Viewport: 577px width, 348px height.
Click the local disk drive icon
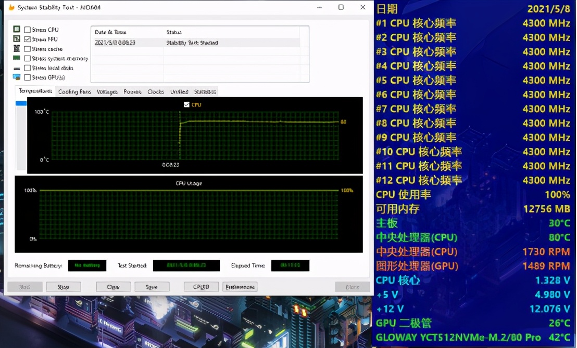click(17, 68)
